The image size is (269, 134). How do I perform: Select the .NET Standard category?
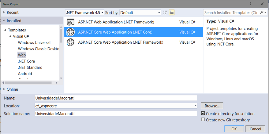tap(30, 67)
